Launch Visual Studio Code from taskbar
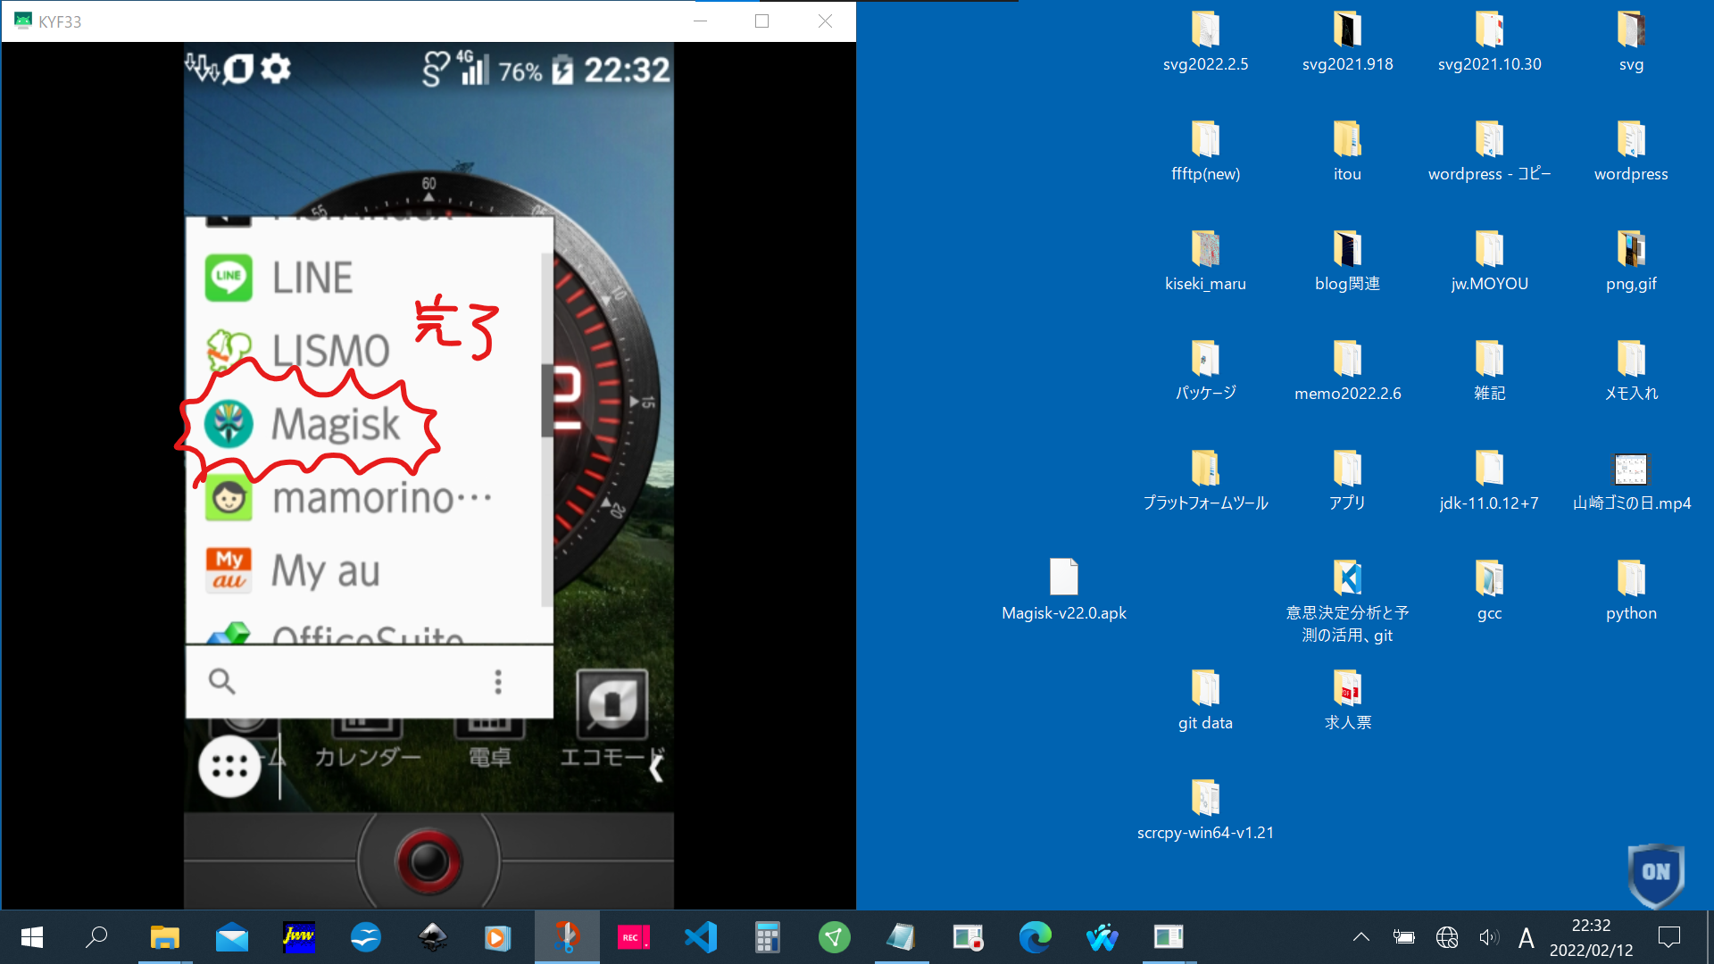The width and height of the screenshot is (1714, 964). (x=701, y=937)
